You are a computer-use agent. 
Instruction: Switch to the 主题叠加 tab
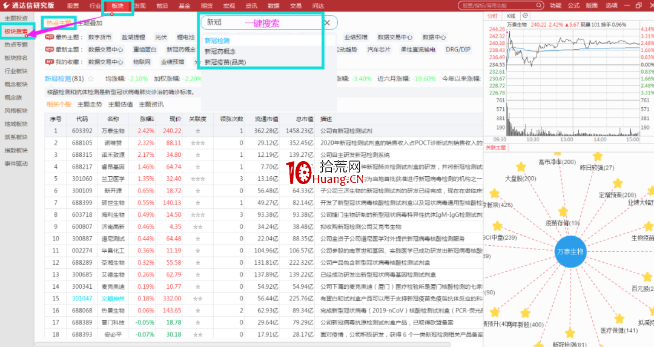click(x=90, y=23)
